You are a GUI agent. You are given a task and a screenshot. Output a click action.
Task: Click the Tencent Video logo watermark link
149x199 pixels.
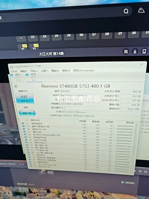[x=127, y=183]
